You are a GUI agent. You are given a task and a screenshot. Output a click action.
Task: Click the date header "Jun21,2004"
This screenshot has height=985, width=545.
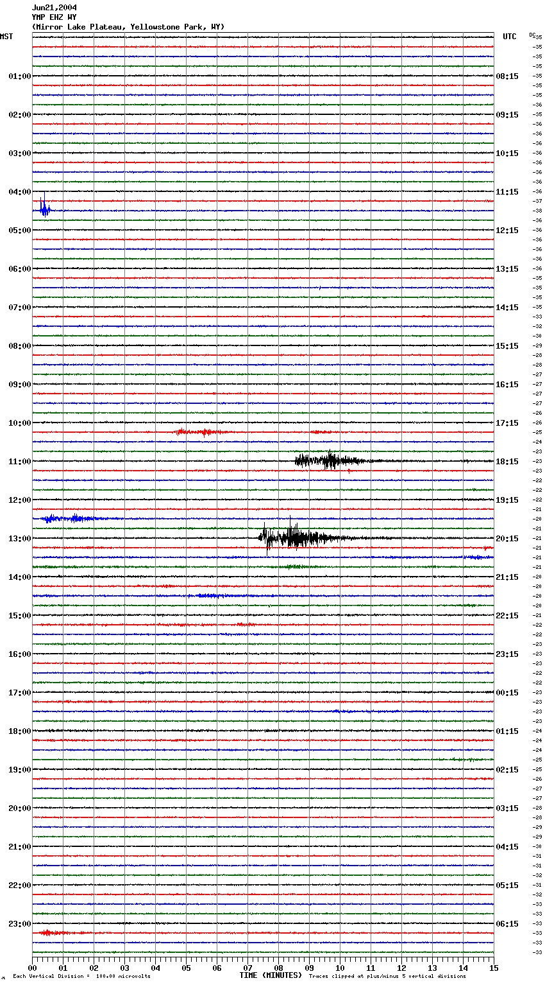pyautogui.click(x=54, y=8)
